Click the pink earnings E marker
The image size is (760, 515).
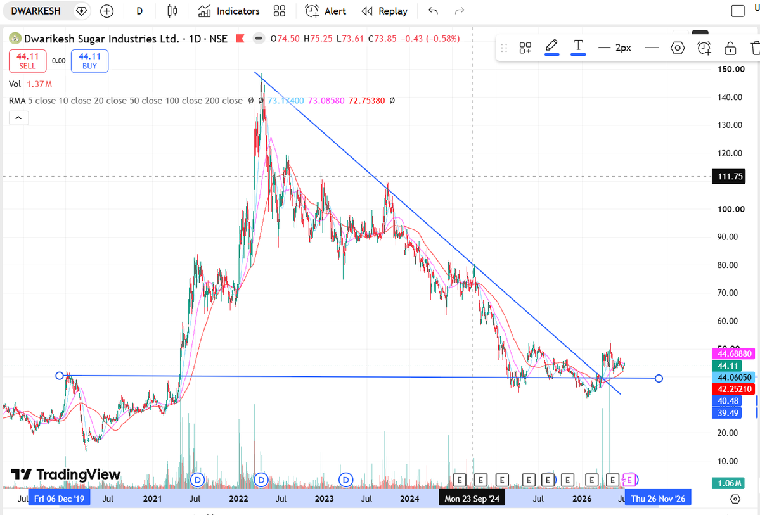[629, 480]
